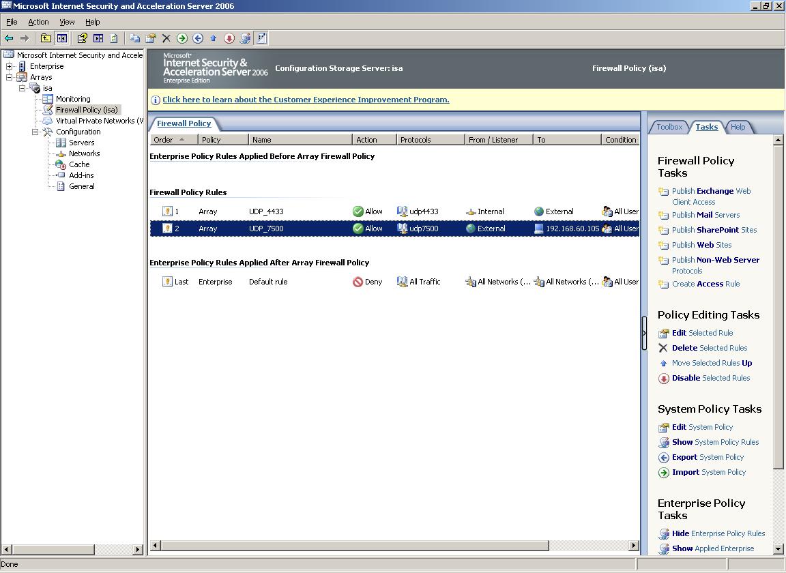Open the Action menu
This screenshot has height=573, width=786.
(x=38, y=22)
